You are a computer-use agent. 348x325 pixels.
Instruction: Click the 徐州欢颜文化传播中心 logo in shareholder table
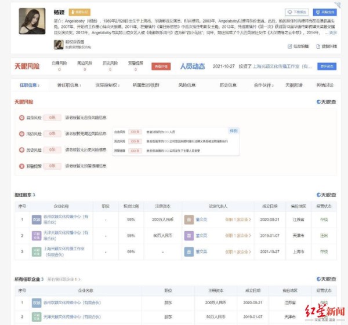(x=36, y=220)
